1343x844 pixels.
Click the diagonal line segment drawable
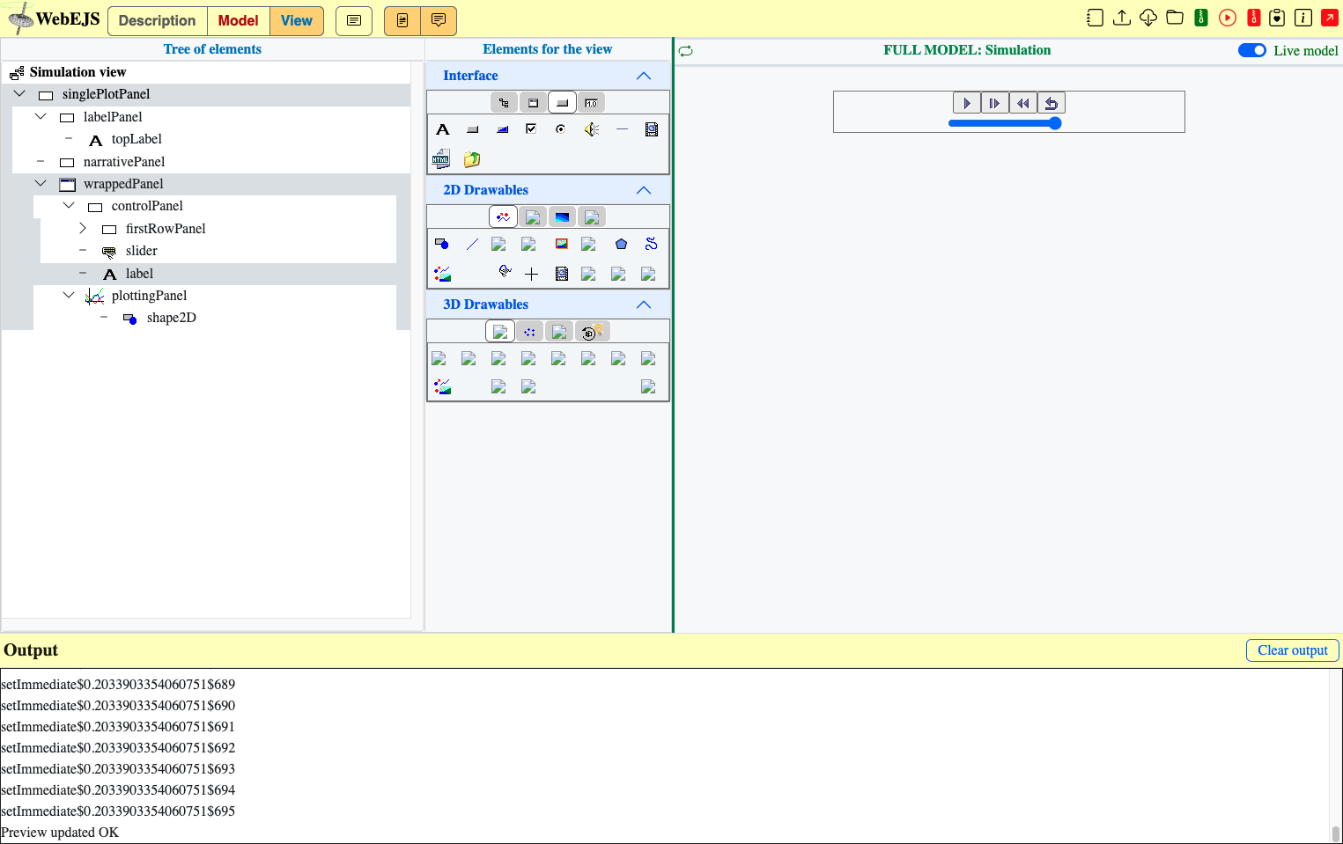coord(472,244)
